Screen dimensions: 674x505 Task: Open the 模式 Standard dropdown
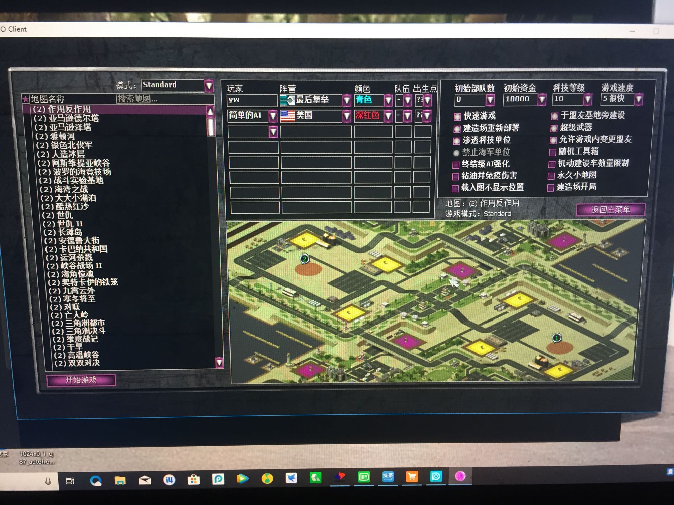(209, 86)
